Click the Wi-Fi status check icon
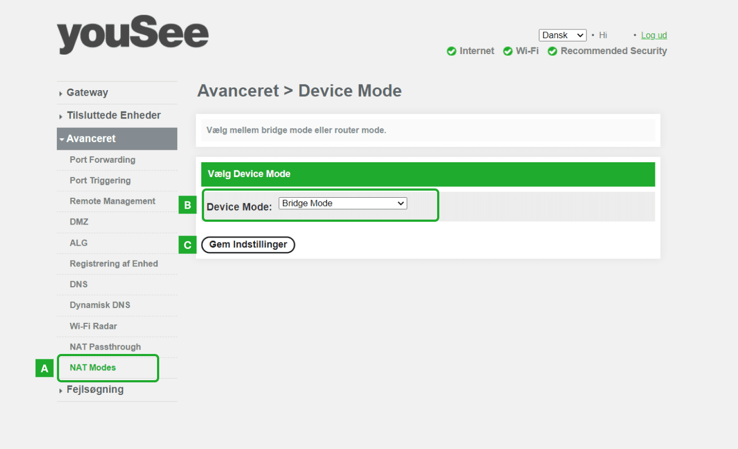 [x=508, y=51]
